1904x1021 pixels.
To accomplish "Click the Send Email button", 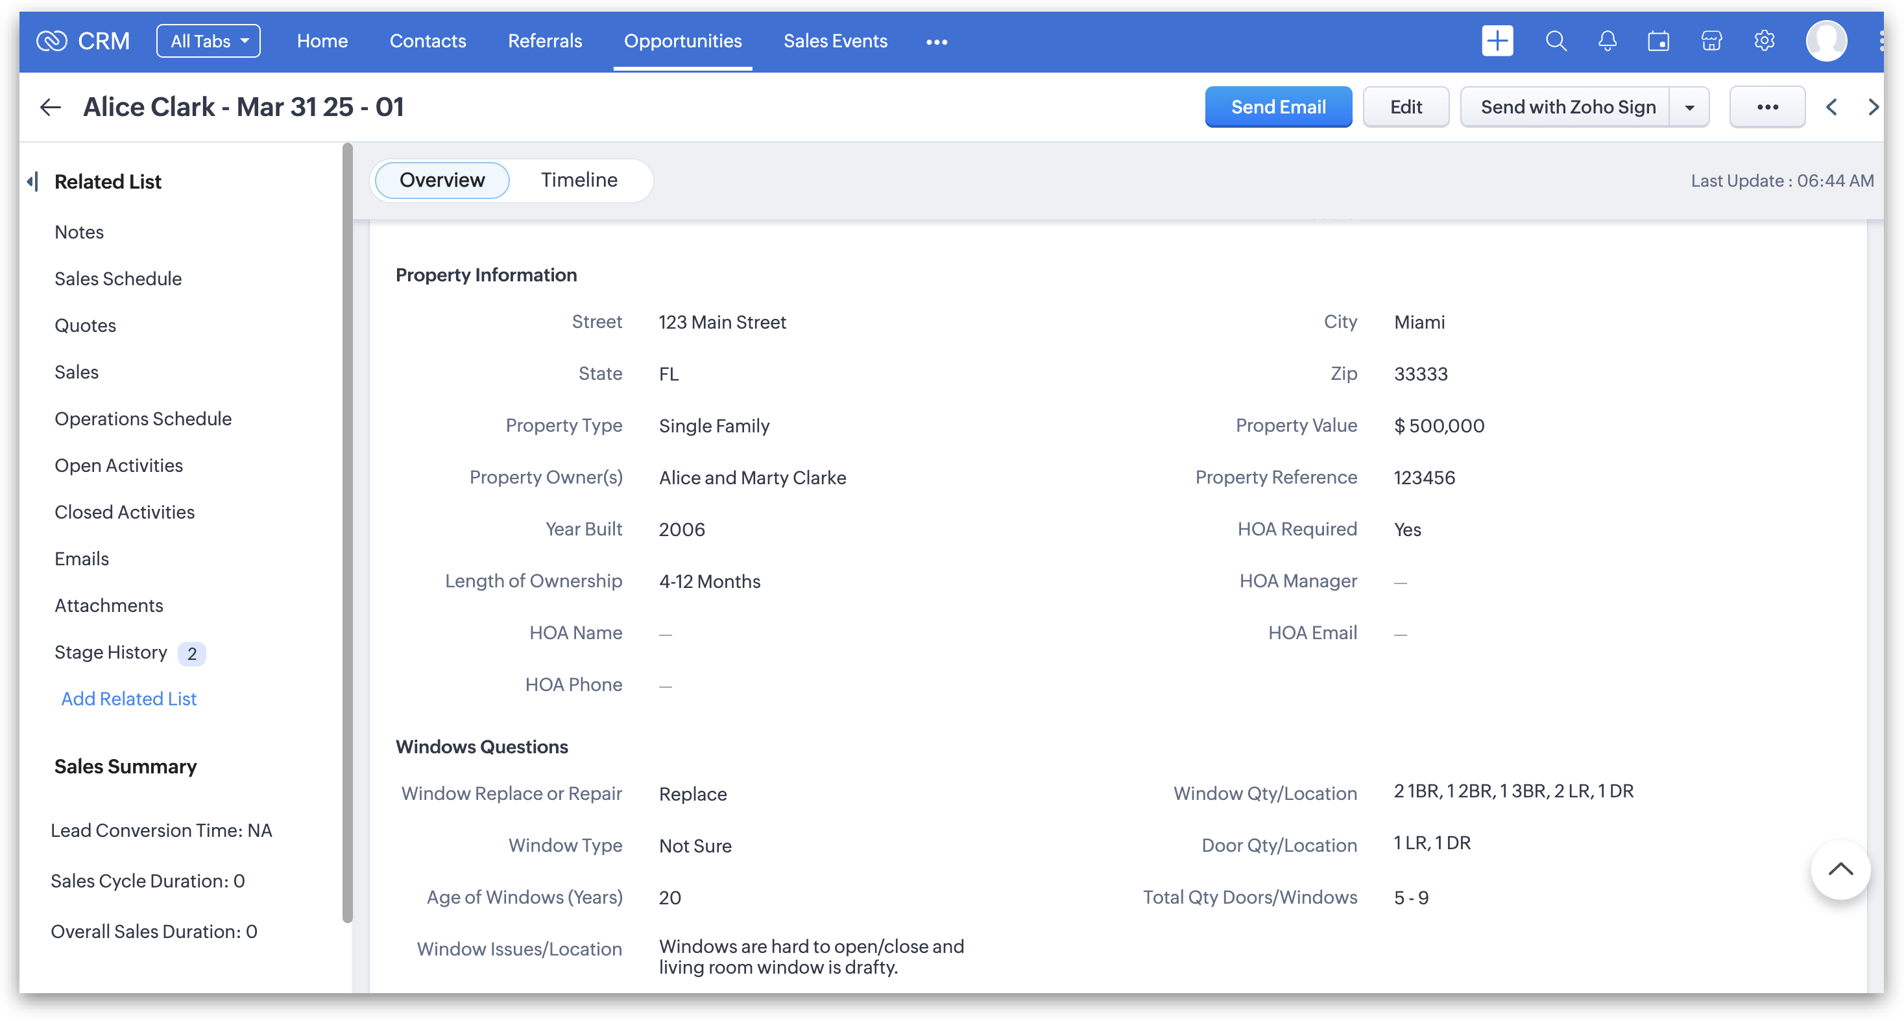I will pyautogui.click(x=1278, y=107).
